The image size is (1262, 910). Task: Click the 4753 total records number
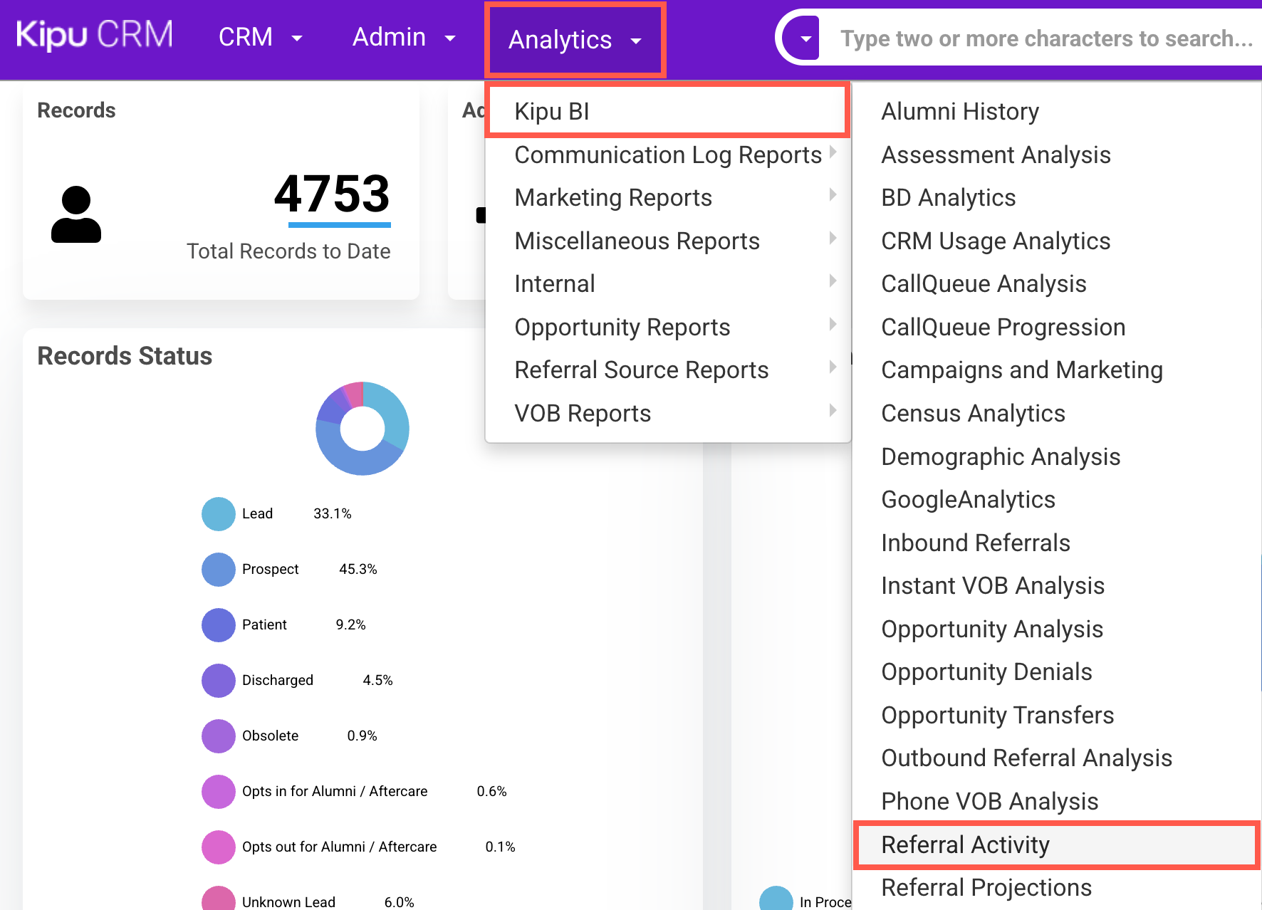(332, 194)
